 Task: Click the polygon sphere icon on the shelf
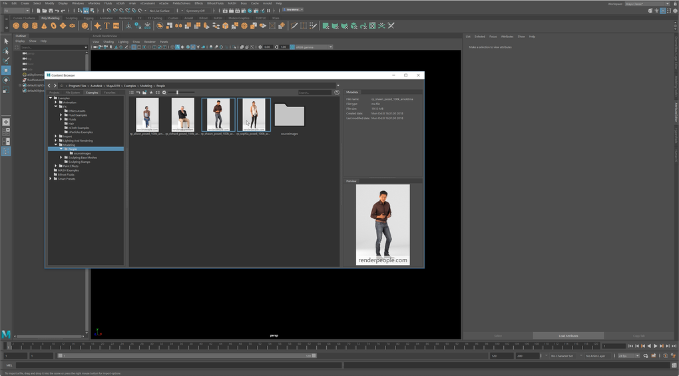[16, 26]
